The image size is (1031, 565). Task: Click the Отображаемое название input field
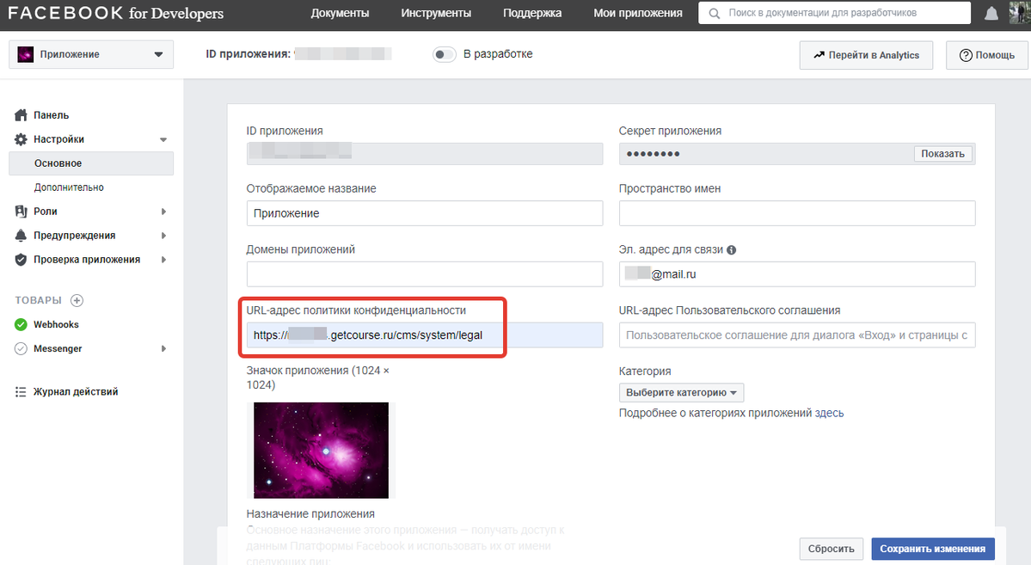pyautogui.click(x=425, y=213)
